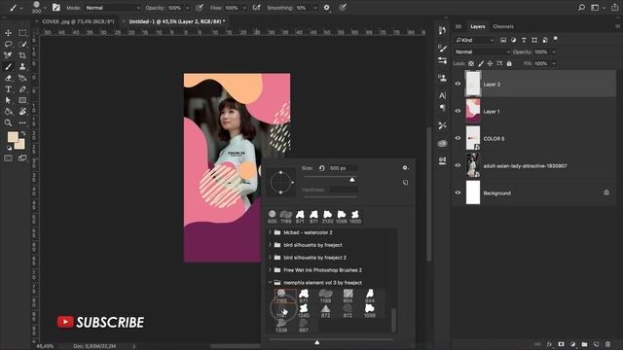Click brush Size slider handle
Screen dimensions: 623x350
click(x=352, y=180)
